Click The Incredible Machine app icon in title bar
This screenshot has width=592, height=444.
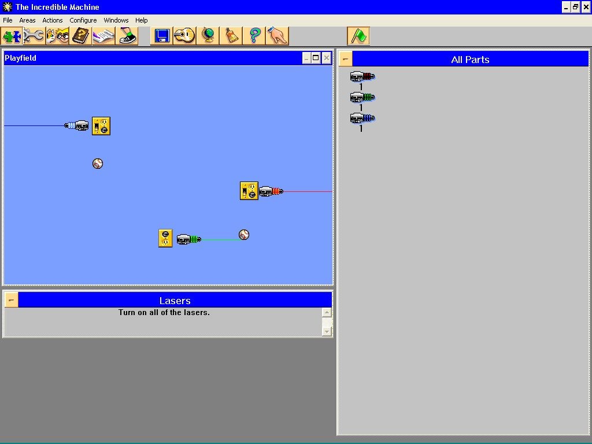click(7, 7)
